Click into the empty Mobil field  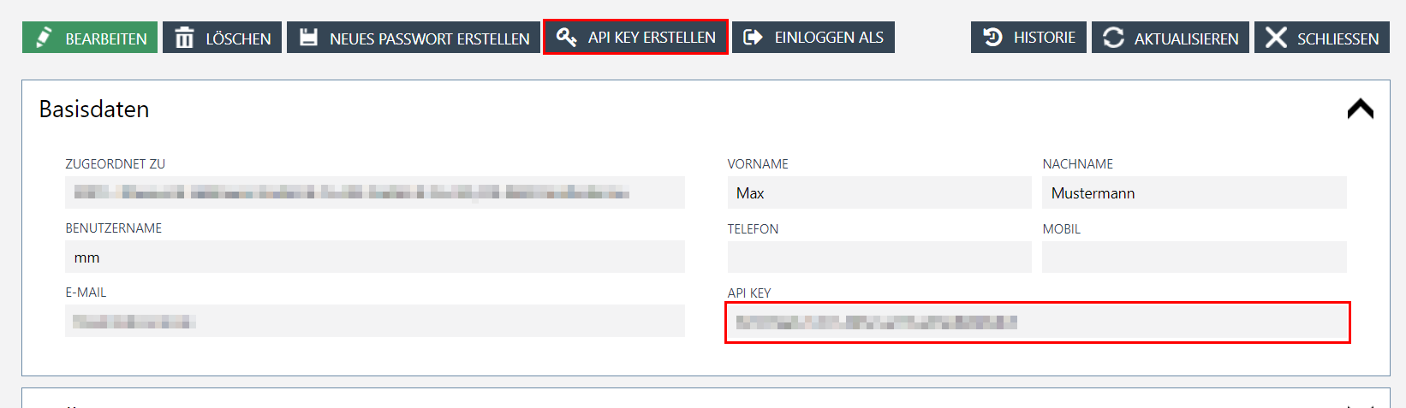[x=1194, y=257]
